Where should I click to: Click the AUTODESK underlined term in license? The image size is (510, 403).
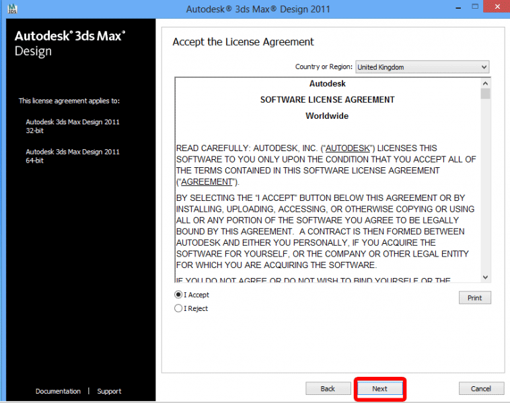[348, 148]
